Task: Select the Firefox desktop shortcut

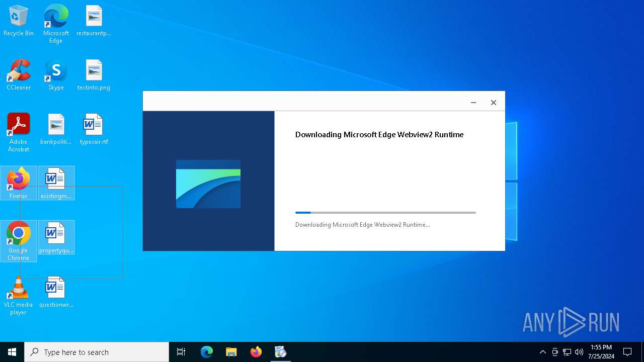Action: coord(19,184)
